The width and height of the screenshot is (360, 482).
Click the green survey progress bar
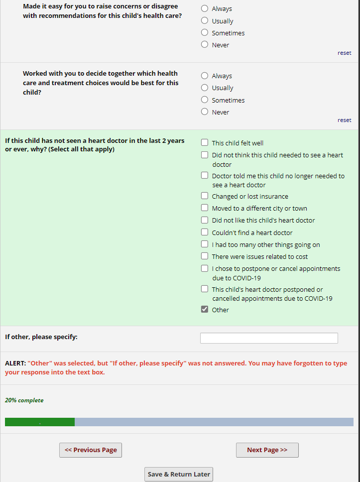point(40,422)
